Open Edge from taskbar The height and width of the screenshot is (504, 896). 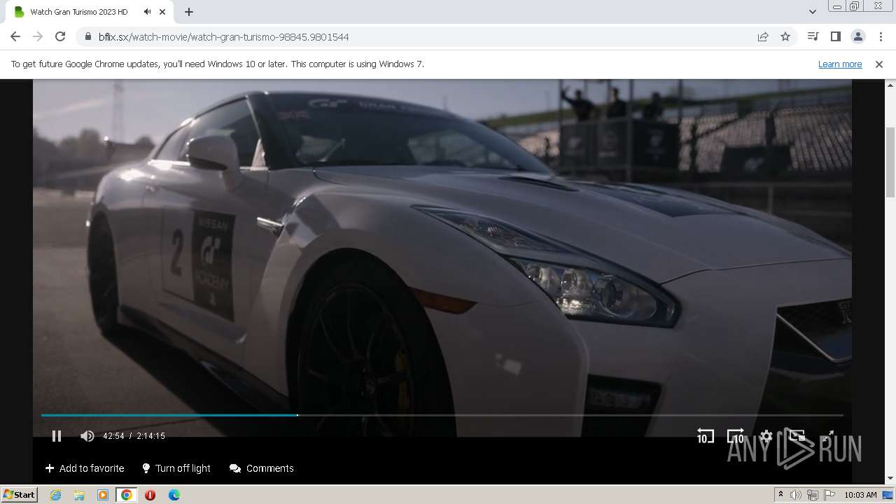(174, 495)
